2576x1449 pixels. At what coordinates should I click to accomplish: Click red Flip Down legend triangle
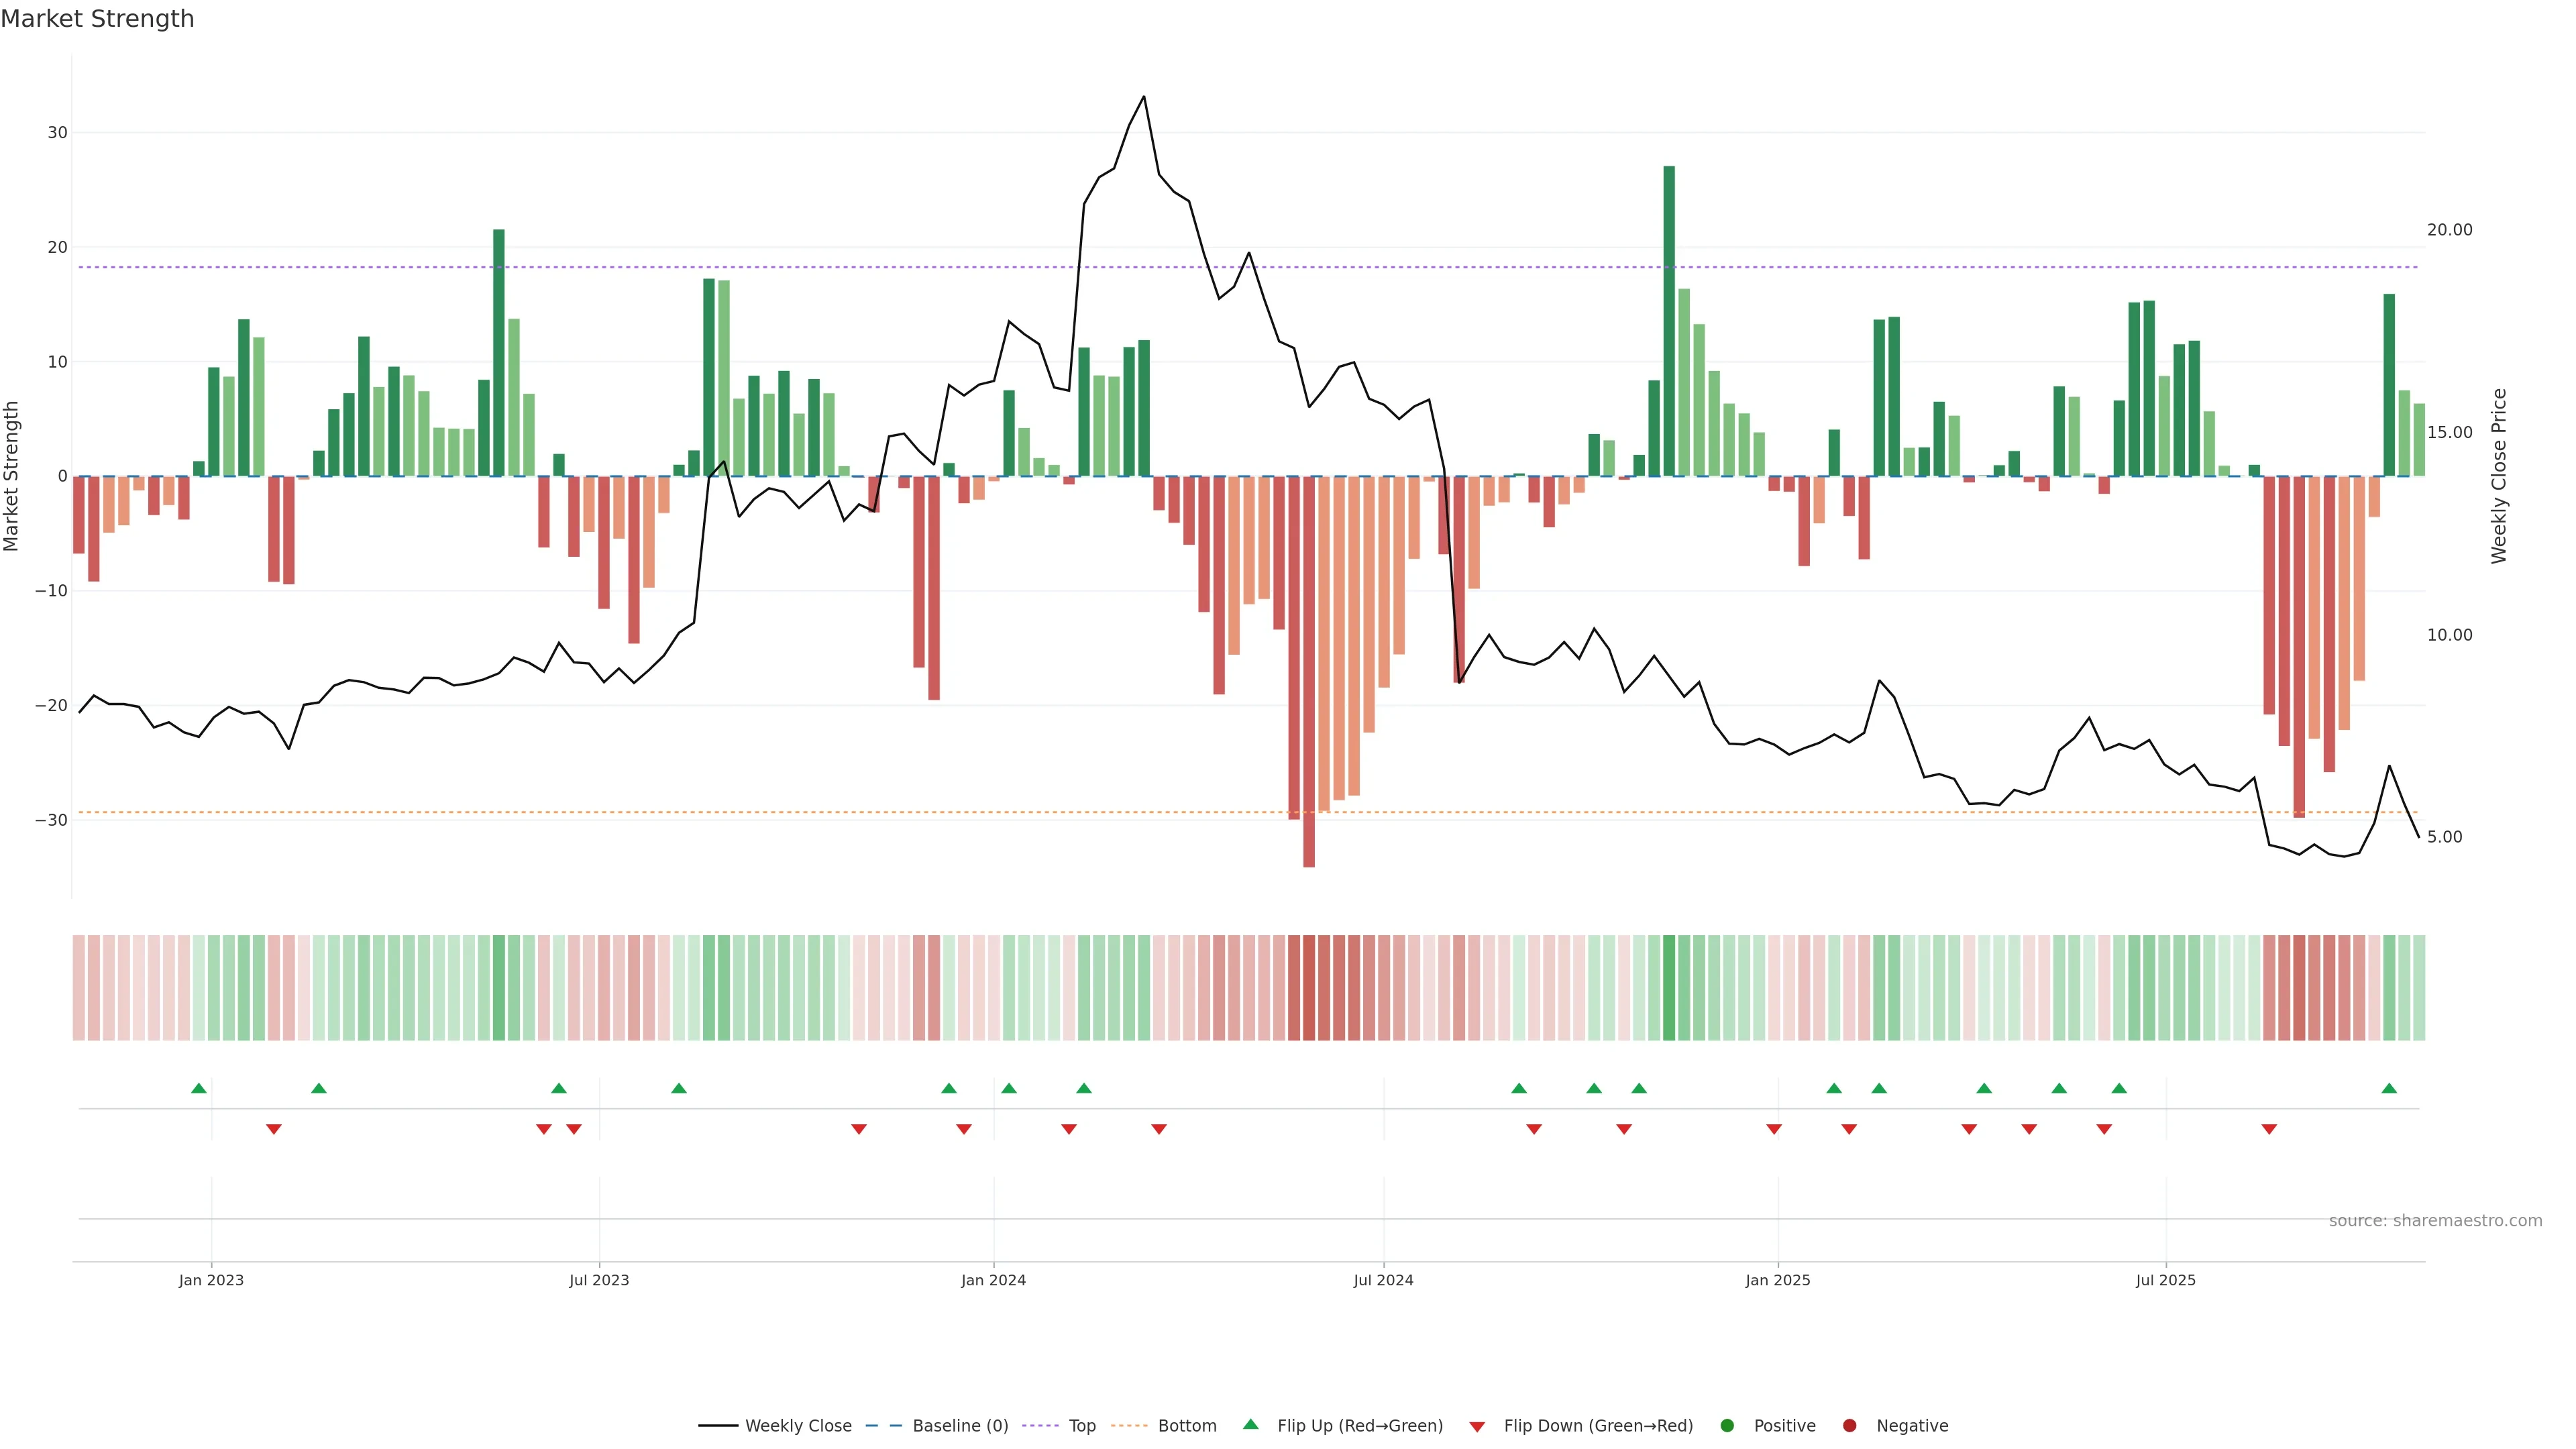(1477, 1426)
